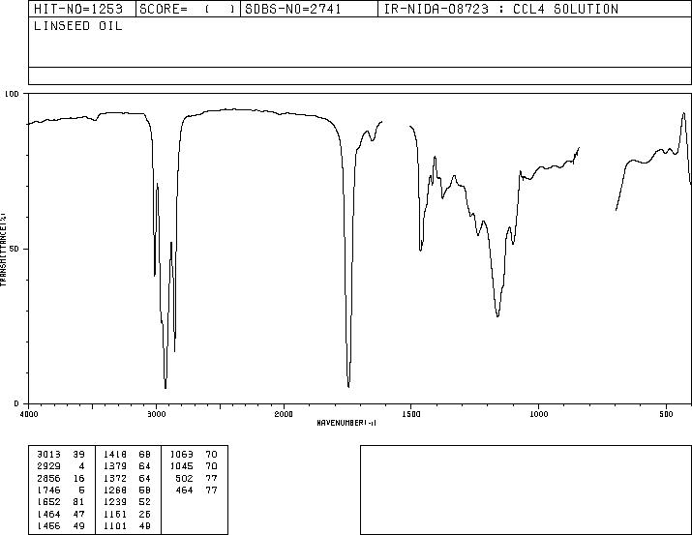
Task: Select peak table row 1372 64
Action: tap(127, 479)
